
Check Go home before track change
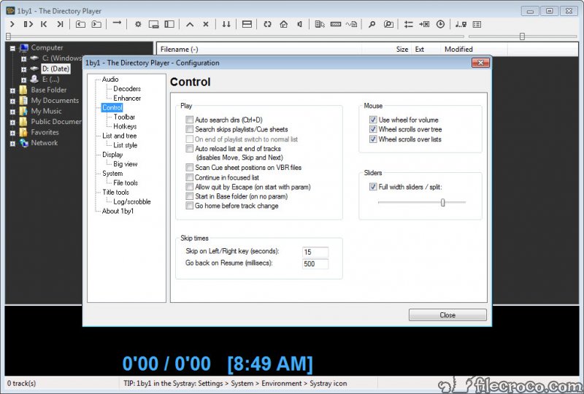click(189, 206)
